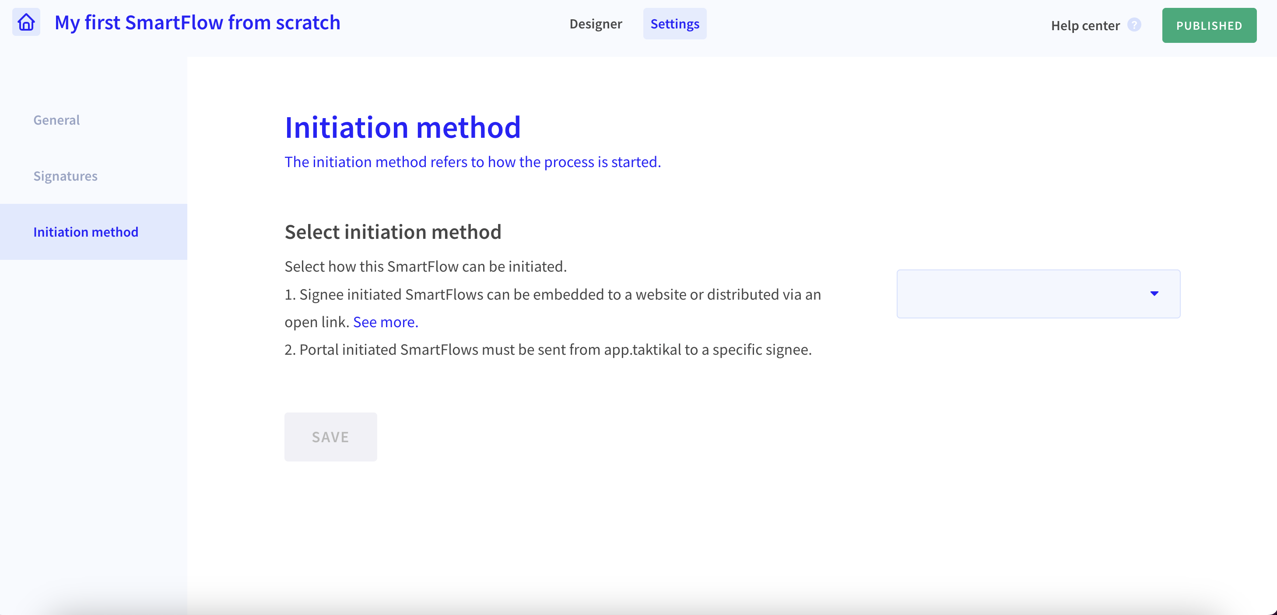Open the empty initiation method select box
The image size is (1277, 615).
(1021, 294)
